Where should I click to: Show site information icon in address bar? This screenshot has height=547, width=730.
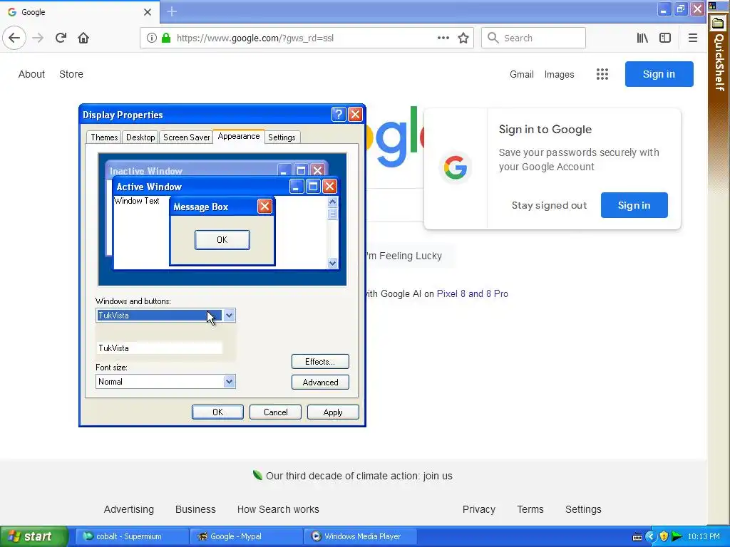[151, 38]
